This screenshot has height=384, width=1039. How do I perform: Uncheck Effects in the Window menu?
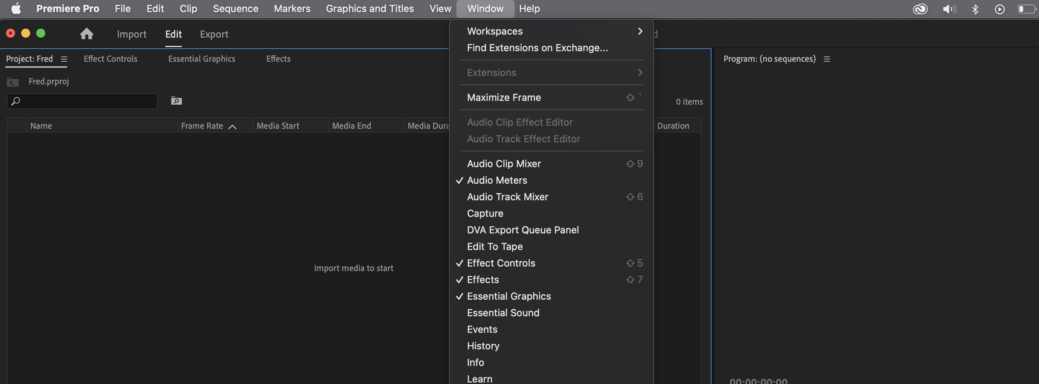coord(483,280)
